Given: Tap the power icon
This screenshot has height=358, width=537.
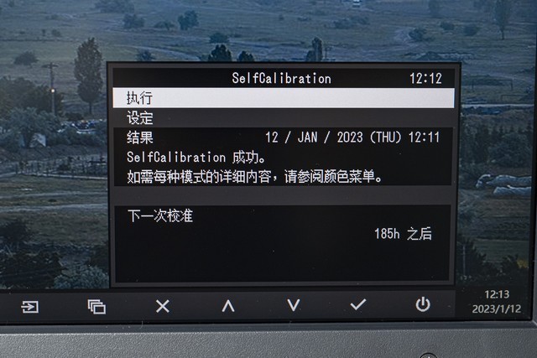Looking at the screenshot, I should coord(423,304).
